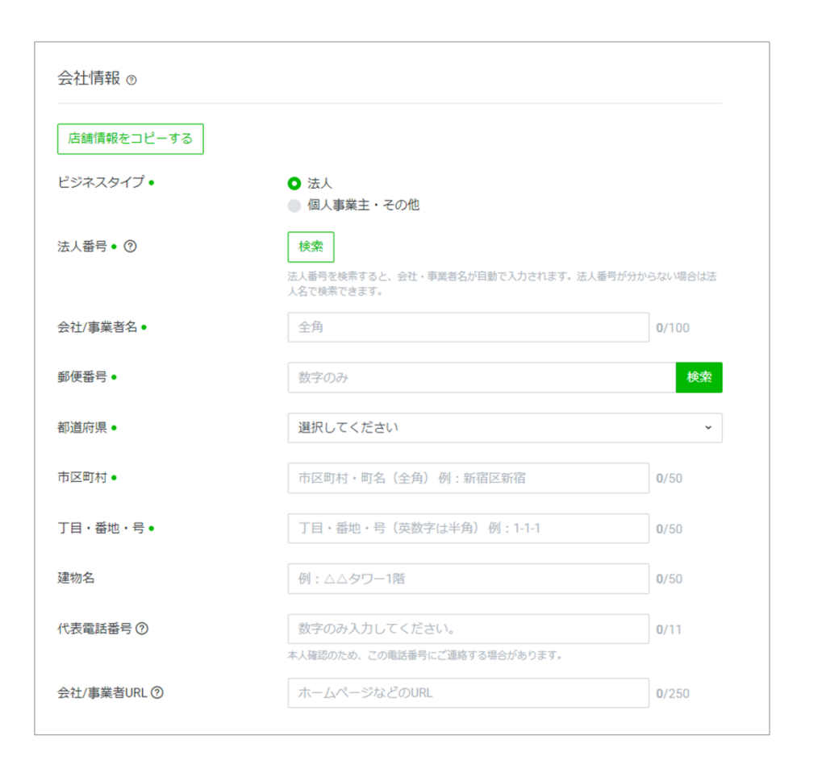826x760 pixels.
Task: Click the green 検索 button for 郵便番号
Action: click(699, 377)
